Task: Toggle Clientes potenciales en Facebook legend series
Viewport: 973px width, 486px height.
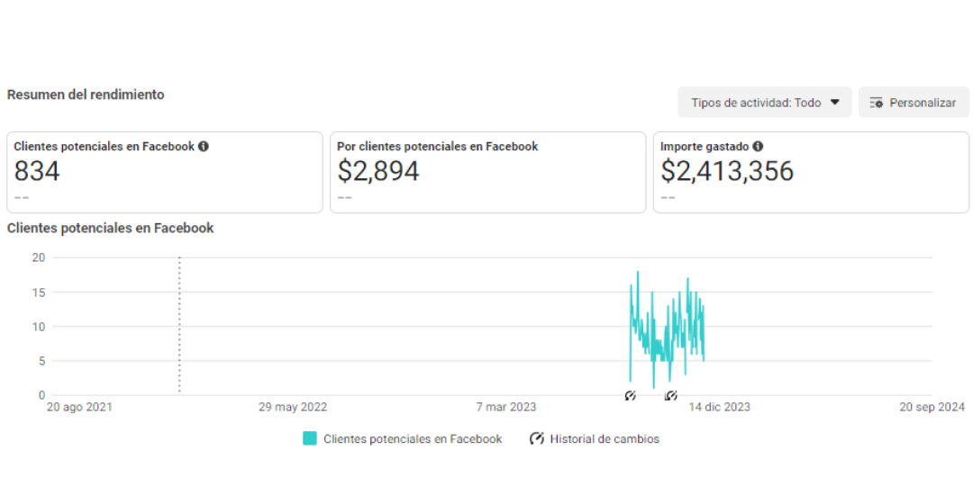Action: coord(403,439)
